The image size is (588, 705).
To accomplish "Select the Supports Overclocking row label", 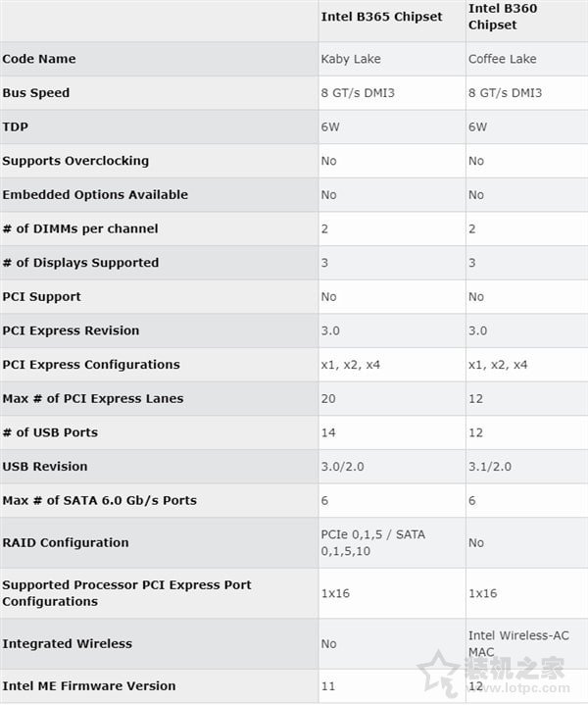I will point(75,161).
